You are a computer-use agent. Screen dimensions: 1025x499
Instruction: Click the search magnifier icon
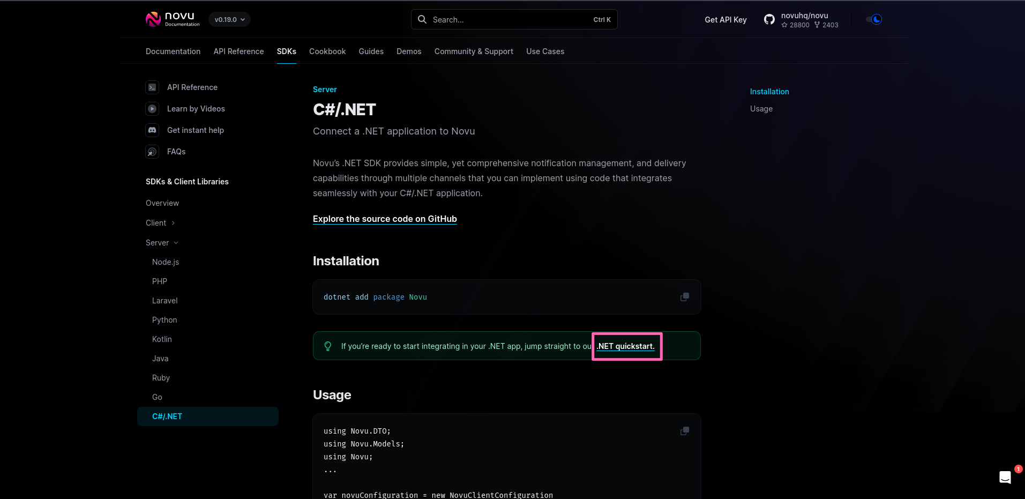(422, 19)
